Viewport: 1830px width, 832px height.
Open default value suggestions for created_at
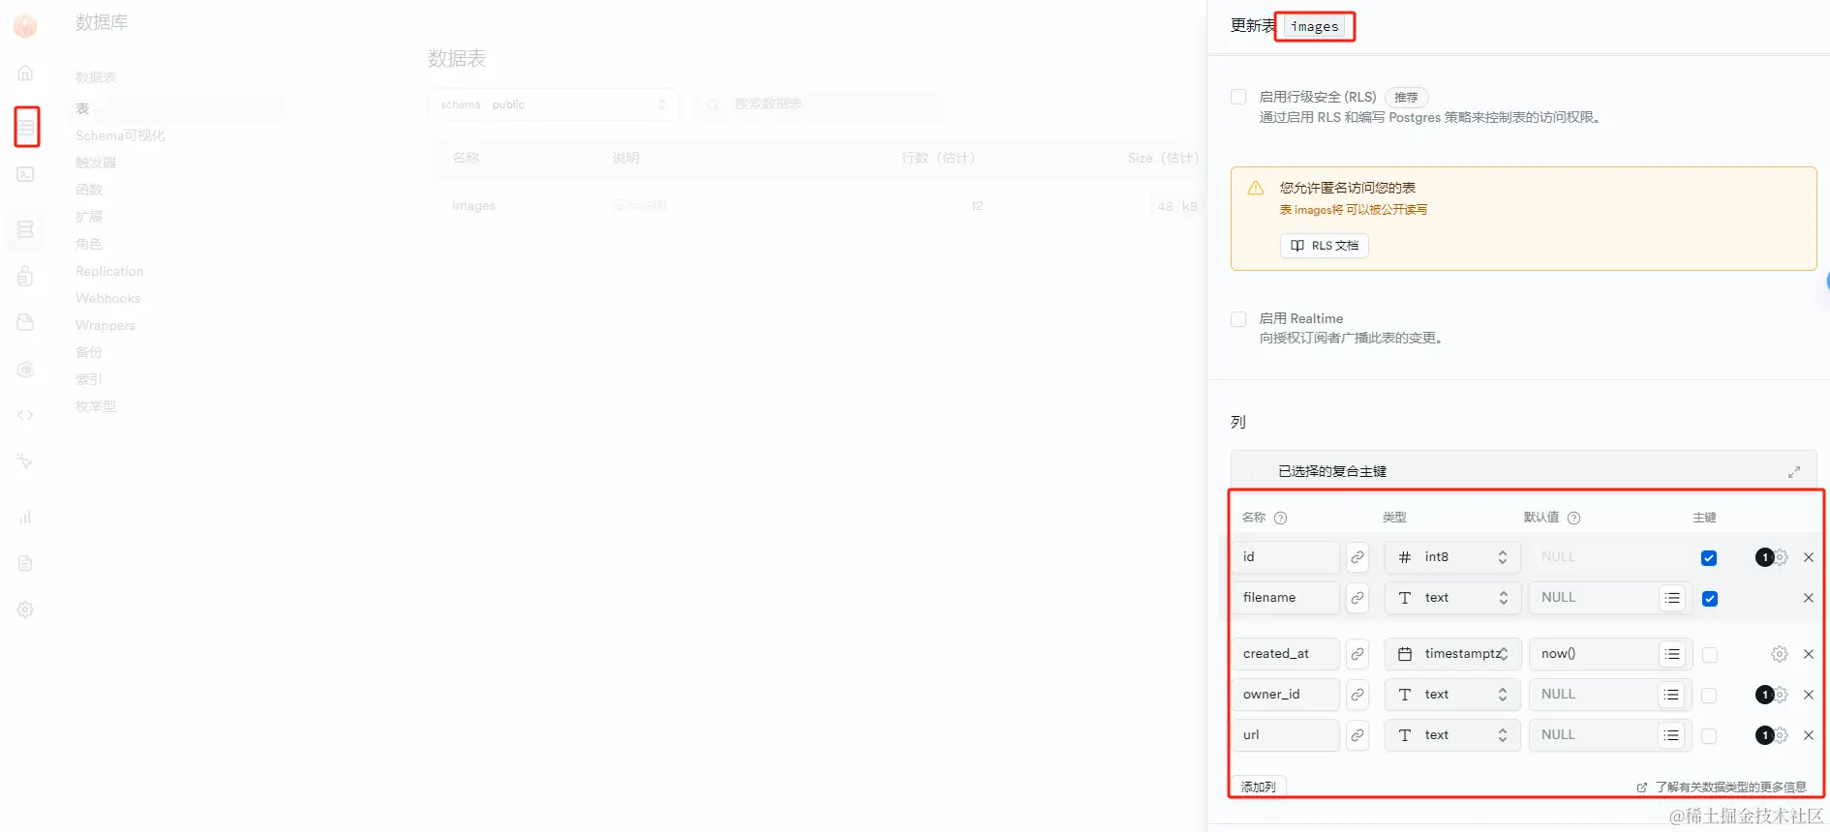[1672, 654]
